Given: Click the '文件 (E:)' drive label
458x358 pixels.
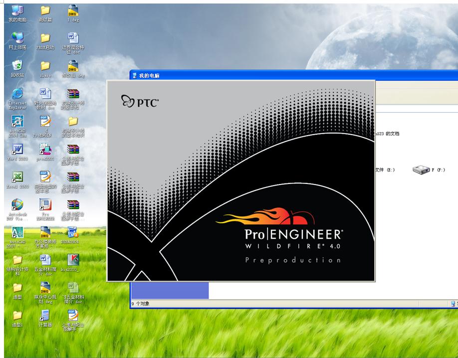Looking at the screenshot, I should tap(385, 170).
